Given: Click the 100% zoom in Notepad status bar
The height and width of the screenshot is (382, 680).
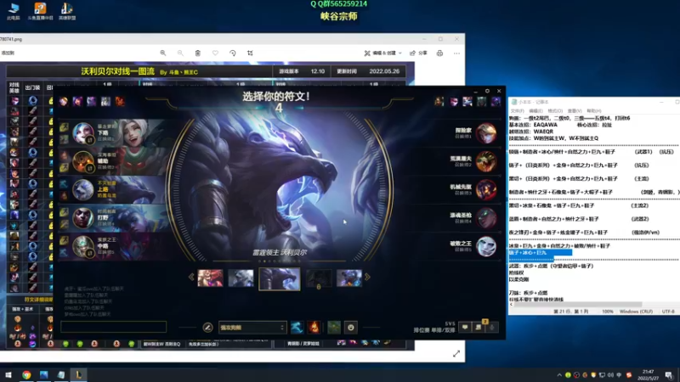Looking at the screenshot, I should coord(608,312).
